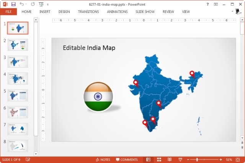Select slide 4 thumbnail
Viewport: 245px width, 163px height.
[x=18, y=79]
